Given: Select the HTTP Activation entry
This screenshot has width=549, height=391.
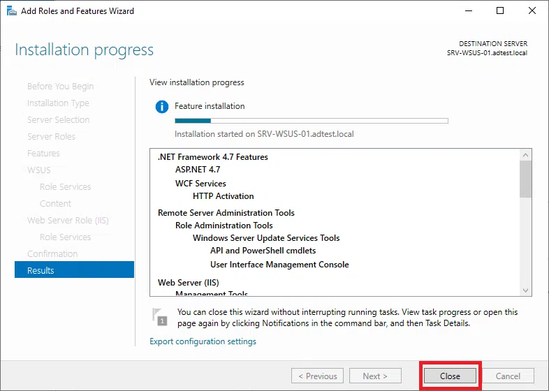Looking at the screenshot, I should click(x=223, y=196).
